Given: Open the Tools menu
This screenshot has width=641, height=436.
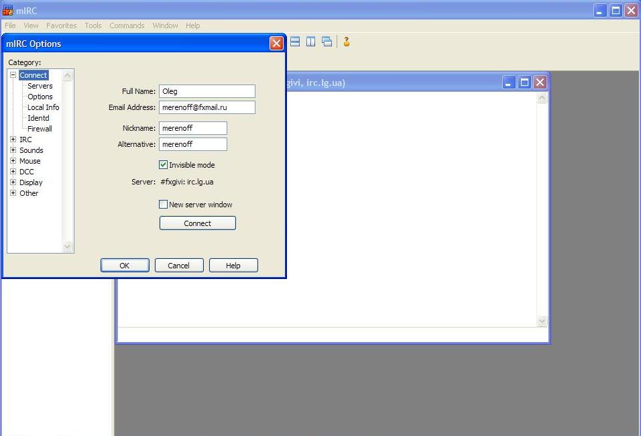Looking at the screenshot, I should point(93,25).
